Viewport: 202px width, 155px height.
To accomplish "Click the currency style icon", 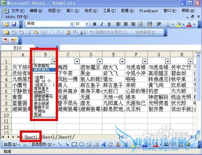I will (x=149, y=24).
